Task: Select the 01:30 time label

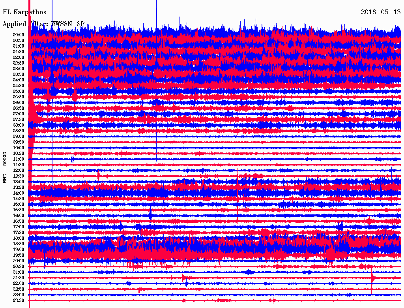Action: (18, 52)
